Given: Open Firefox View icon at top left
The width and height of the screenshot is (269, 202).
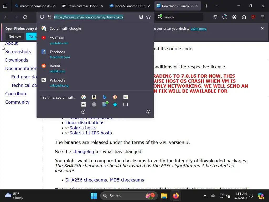Looking at the screenshot, I should tap(5, 6).
